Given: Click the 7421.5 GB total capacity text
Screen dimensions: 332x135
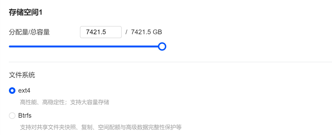Looking at the screenshot, I should [x=146, y=32].
